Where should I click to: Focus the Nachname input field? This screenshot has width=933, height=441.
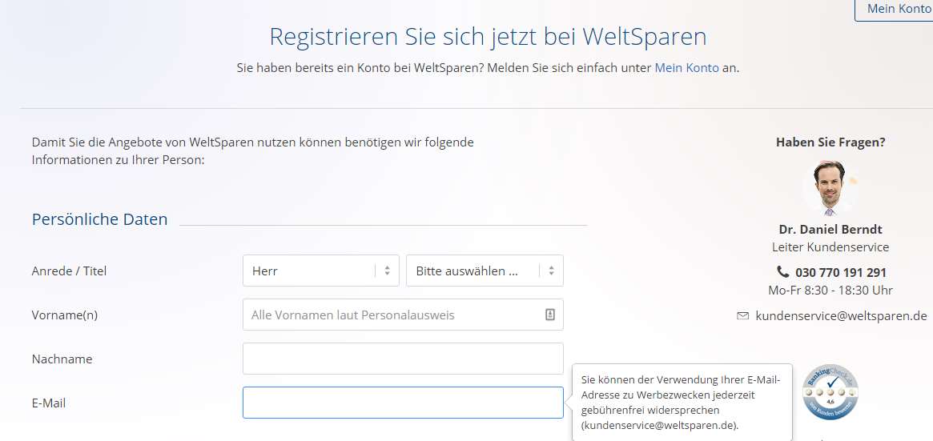point(403,359)
